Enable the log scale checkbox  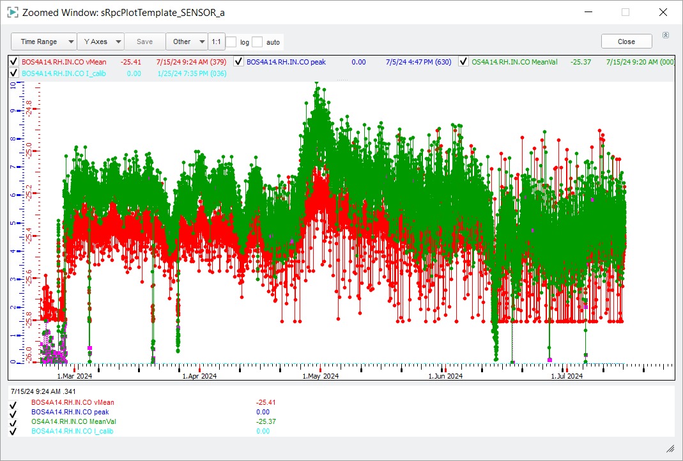click(x=231, y=42)
